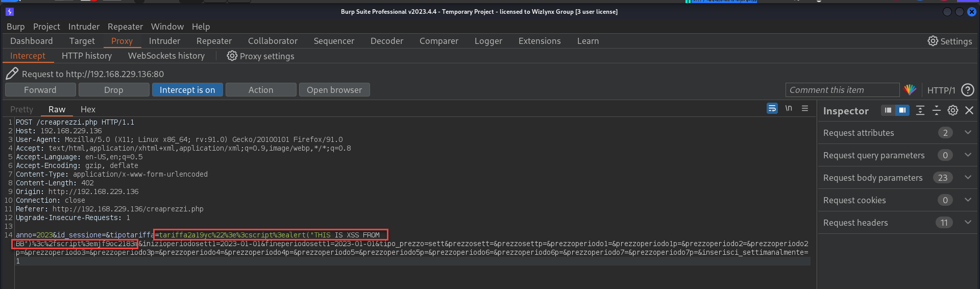
Task: Expand Request headers section
Action: [x=968, y=222]
